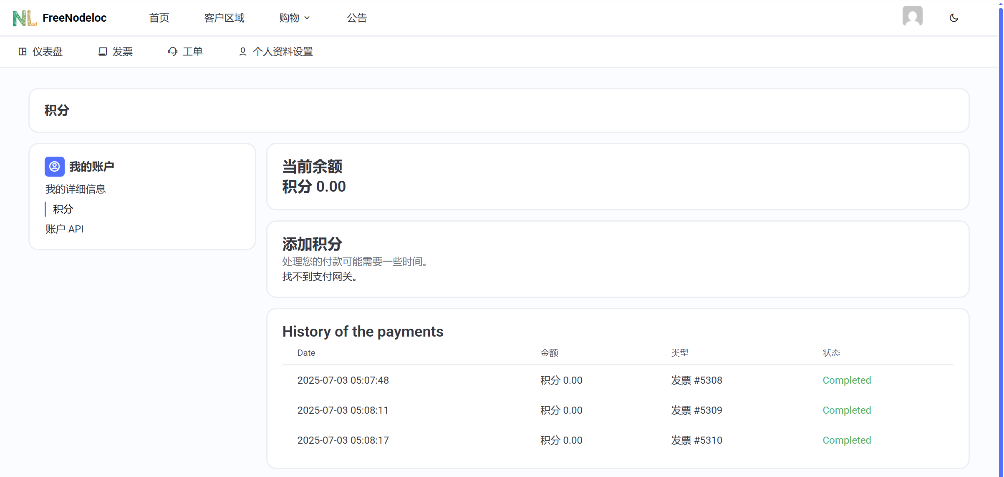Open 账户 API sidebar link
Viewport: 1004px width, 477px height.
tap(64, 229)
